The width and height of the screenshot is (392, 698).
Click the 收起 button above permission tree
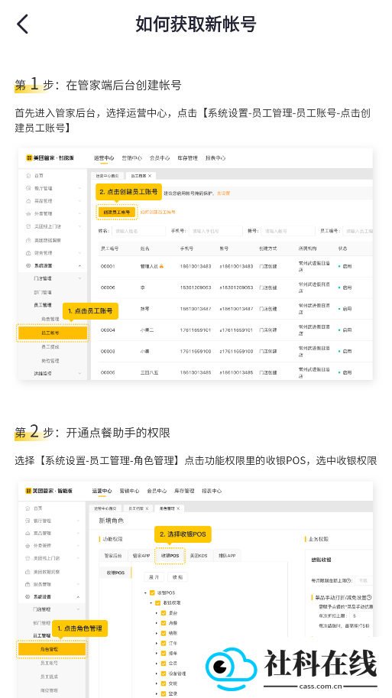point(177,577)
